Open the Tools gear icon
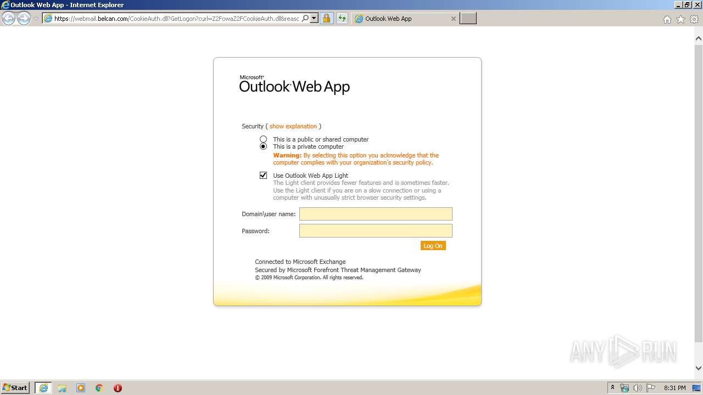The image size is (703, 395). pyautogui.click(x=694, y=19)
